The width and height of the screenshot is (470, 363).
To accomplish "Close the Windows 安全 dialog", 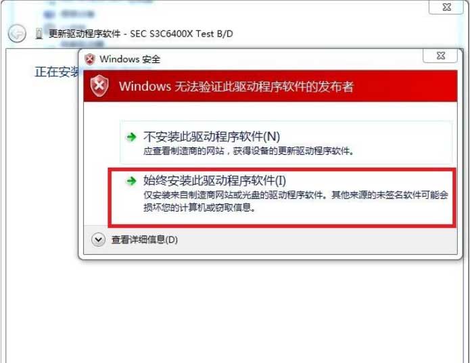I will (x=440, y=55).
